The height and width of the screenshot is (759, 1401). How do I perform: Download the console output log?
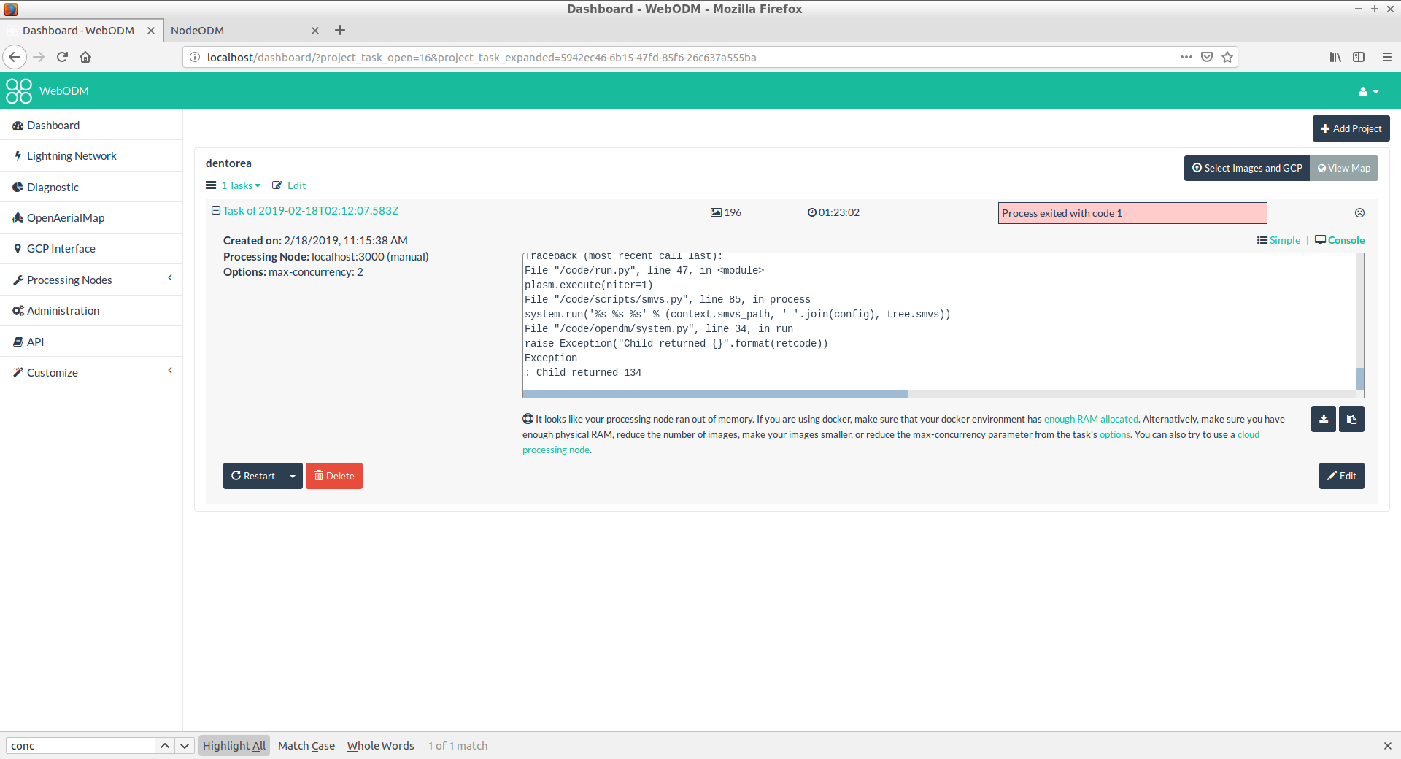click(1323, 419)
